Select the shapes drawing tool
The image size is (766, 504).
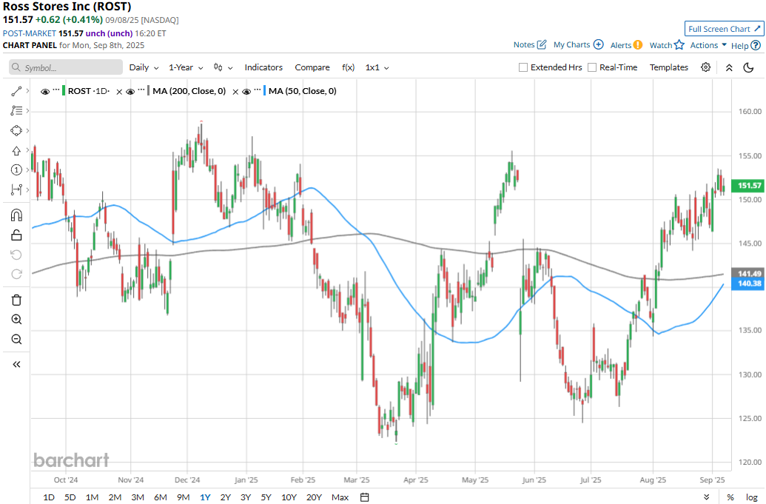point(16,130)
